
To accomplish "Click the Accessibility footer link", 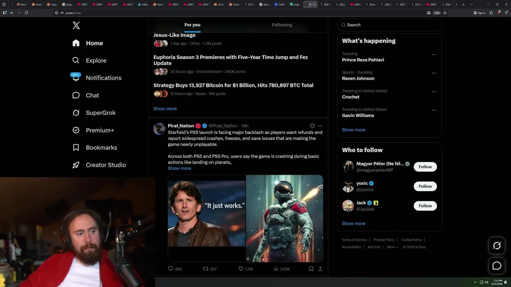I will coord(351,247).
